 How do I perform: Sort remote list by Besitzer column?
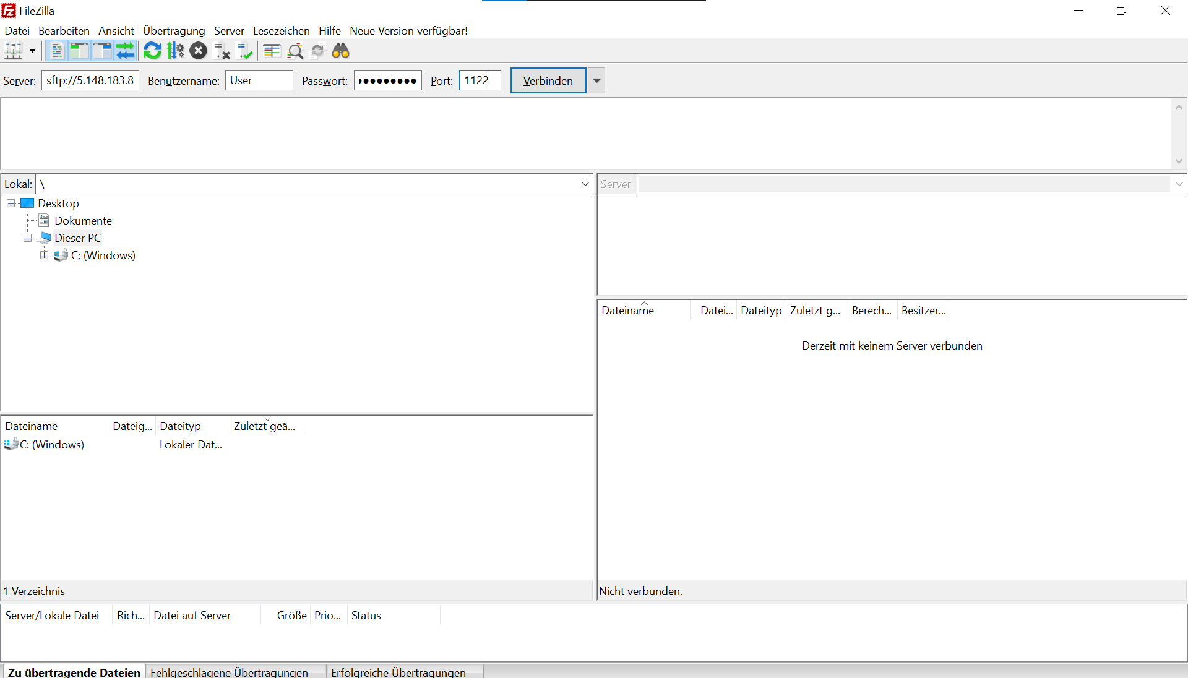point(923,311)
